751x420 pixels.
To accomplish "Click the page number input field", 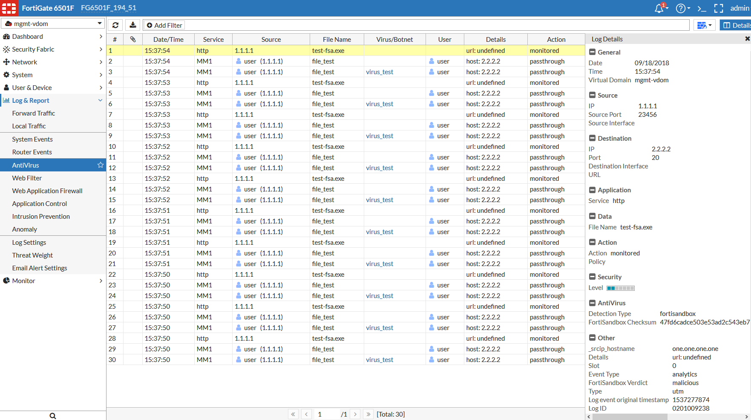I will [327, 414].
